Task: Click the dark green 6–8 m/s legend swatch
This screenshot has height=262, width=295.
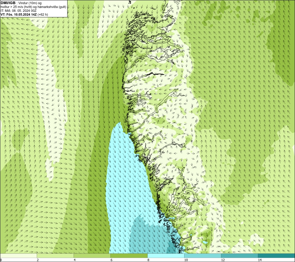Action: (x=129, y=256)
